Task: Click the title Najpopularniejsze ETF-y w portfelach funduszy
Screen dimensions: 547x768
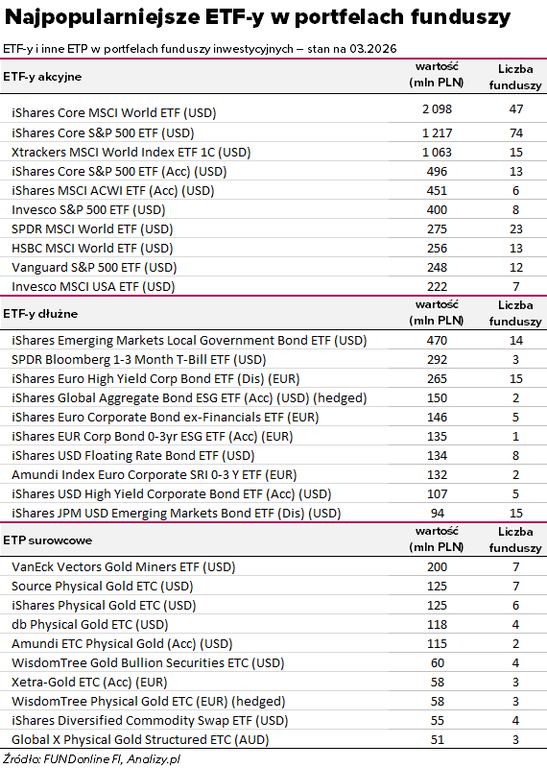Action: pos(257,17)
